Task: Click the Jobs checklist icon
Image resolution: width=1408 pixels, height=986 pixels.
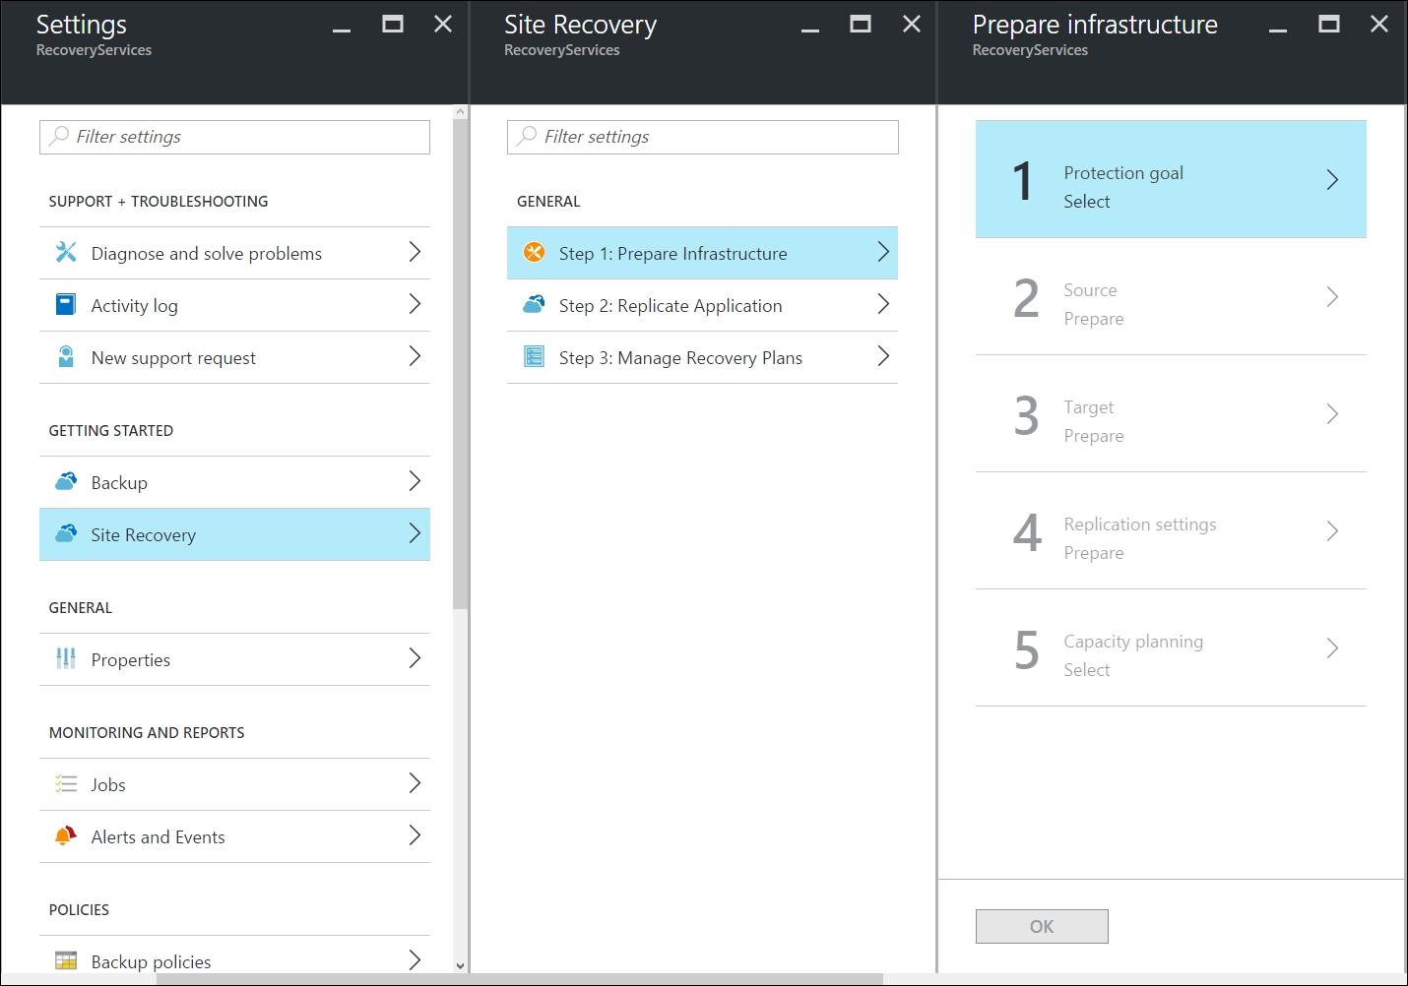Action: coord(66,784)
